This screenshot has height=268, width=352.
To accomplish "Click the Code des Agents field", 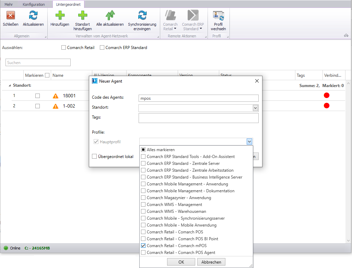I will [198, 98].
